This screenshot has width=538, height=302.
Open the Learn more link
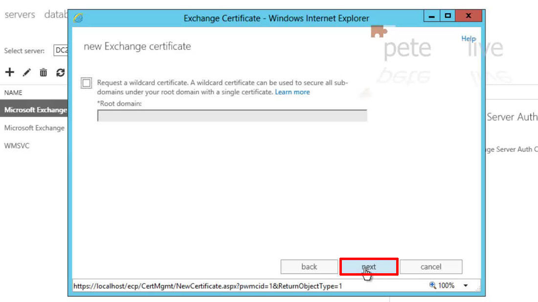point(292,92)
